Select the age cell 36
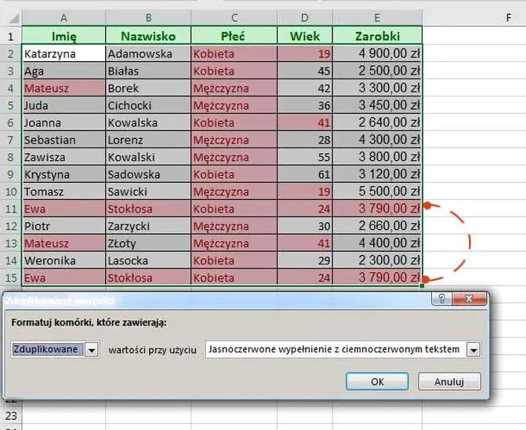Viewport: 526px width, 430px height. click(x=305, y=105)
